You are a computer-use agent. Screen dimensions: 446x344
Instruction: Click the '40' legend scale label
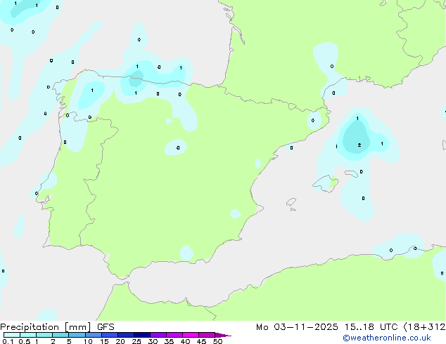185,341
